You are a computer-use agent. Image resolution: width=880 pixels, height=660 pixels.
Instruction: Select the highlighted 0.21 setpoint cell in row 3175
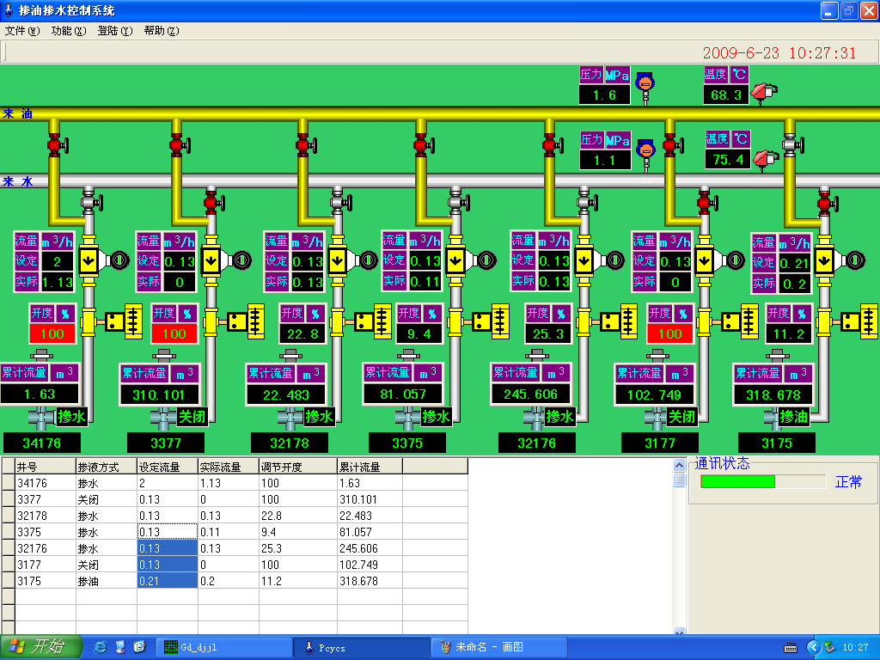[x=168, y=581]
